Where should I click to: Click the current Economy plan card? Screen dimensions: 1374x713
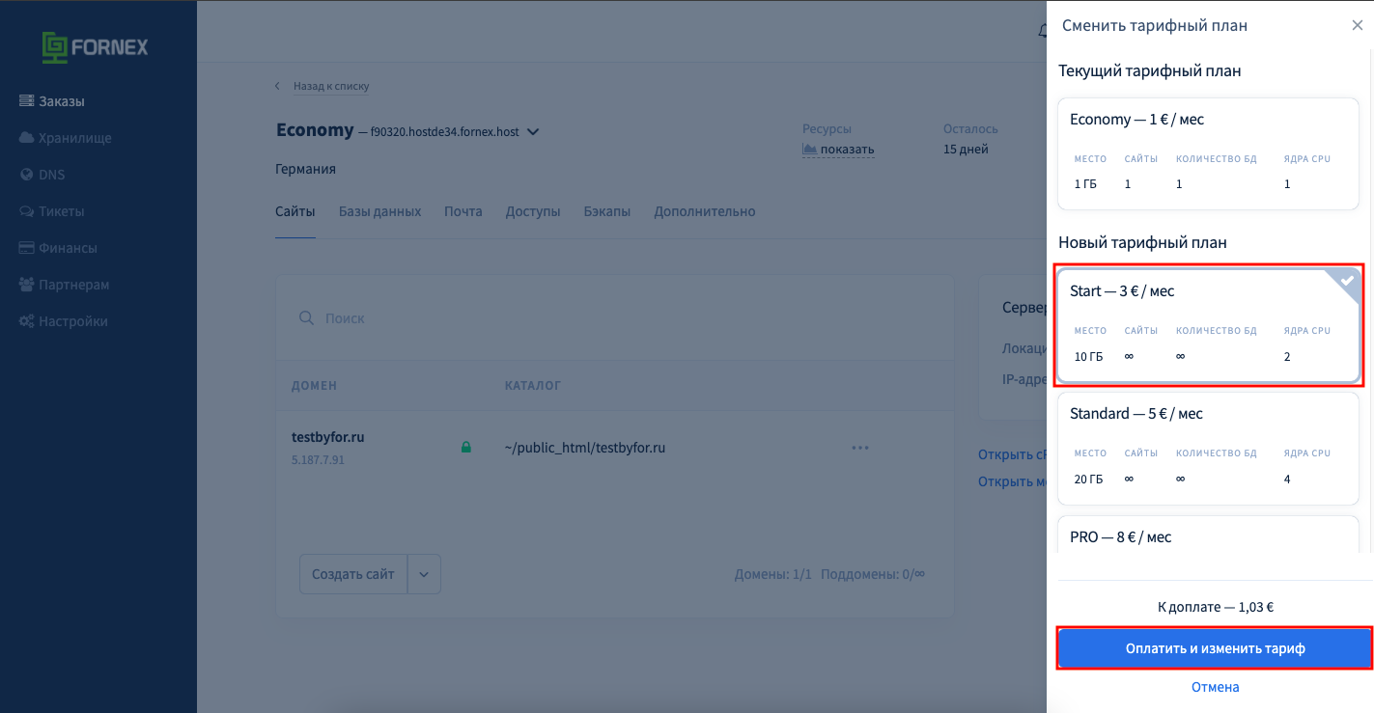tap(1208, 153)
